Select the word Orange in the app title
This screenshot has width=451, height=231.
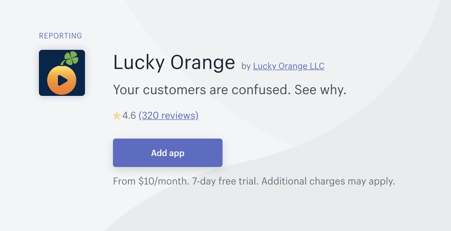click(203, 63)
